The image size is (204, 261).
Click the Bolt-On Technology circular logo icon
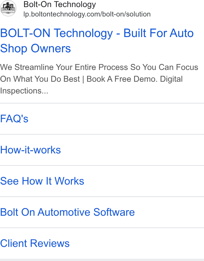point(8,9)
